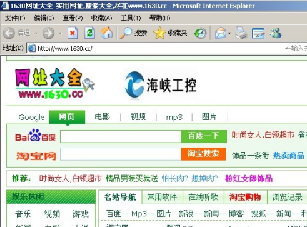Open the Messenger people icon
This screenshot has width=307, height=227.
click(276, 33)
